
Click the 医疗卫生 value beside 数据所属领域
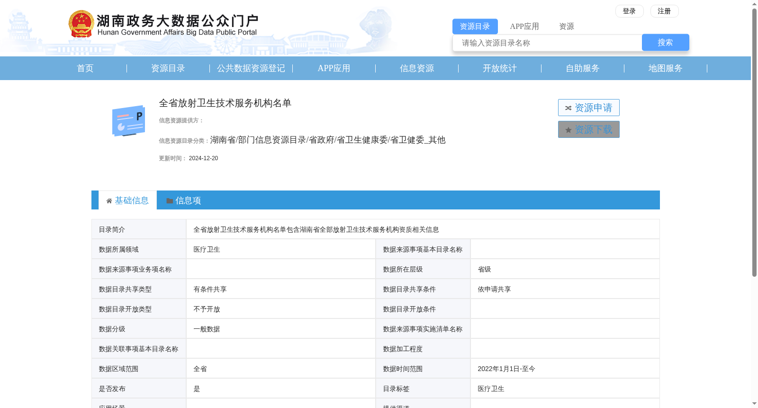click(207, 249)
